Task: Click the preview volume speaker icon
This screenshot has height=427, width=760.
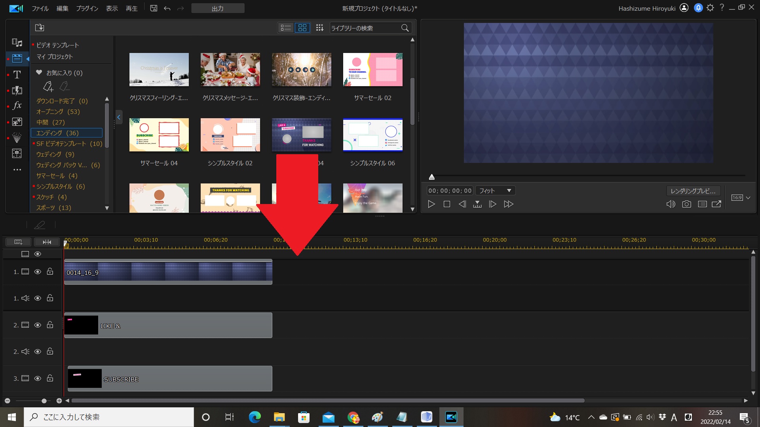Action: [671, 204]
